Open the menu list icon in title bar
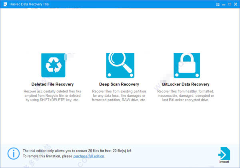Screen dimensions: 240x168 click(x=218, y=4)
